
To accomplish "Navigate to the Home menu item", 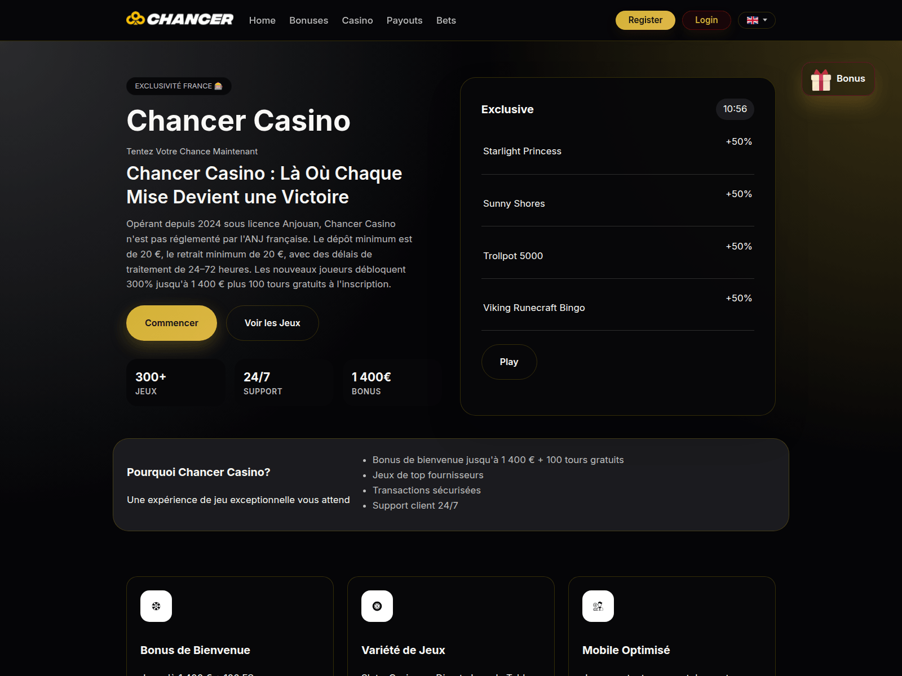I will coord(262,20).
